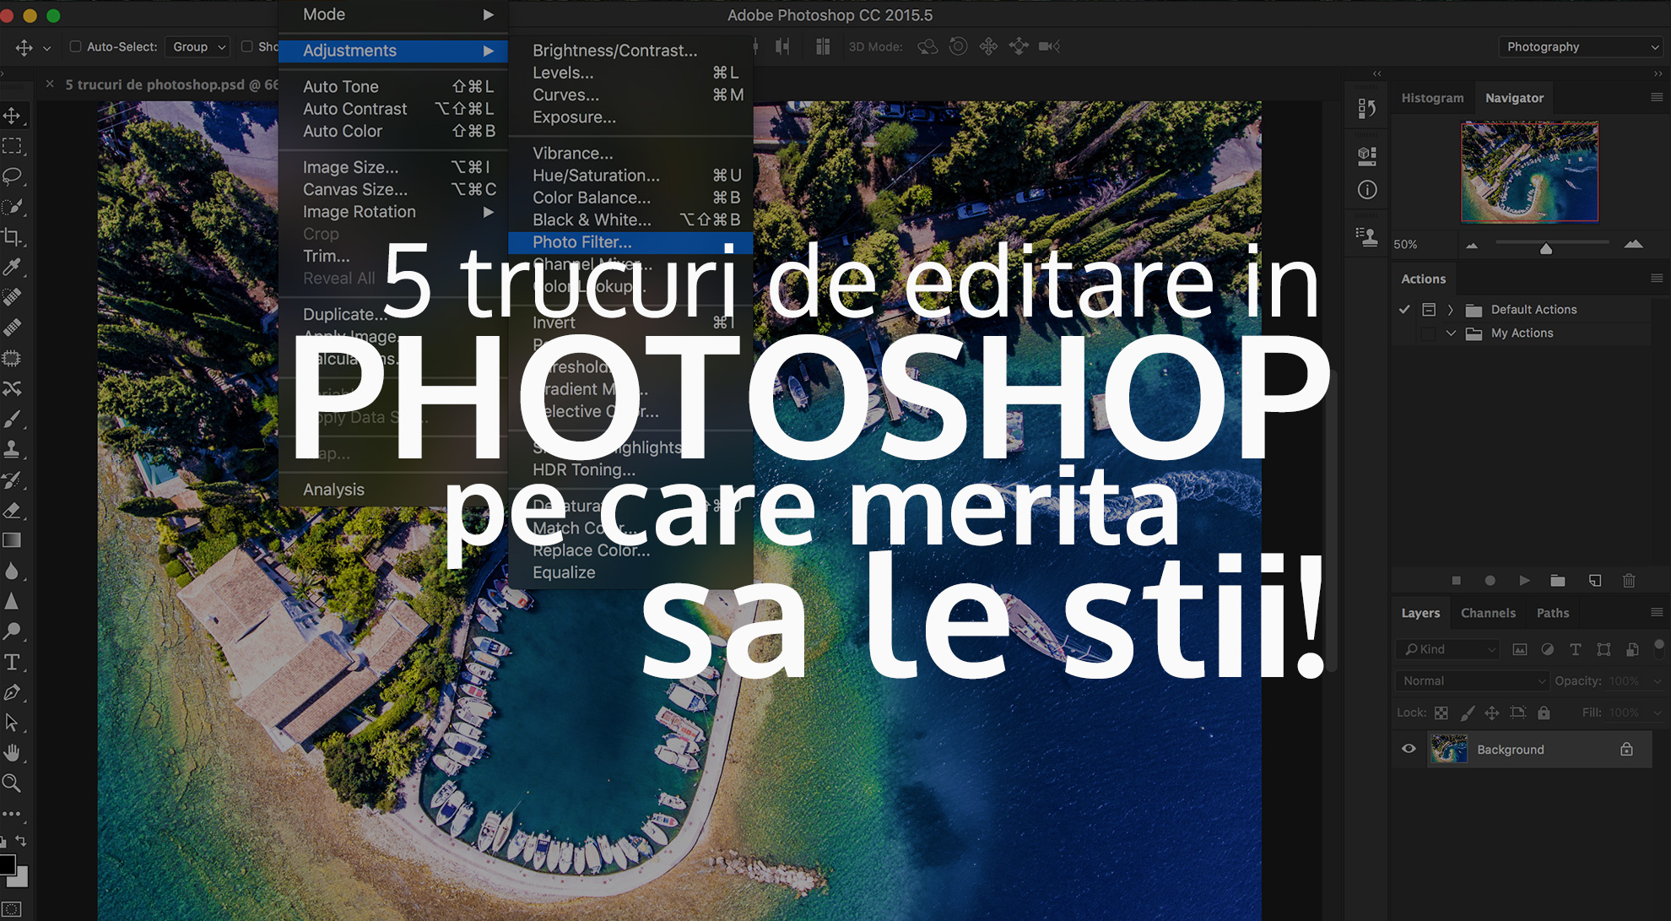This screenshot has width=1671, height=921.
Task: Toggle Show Transform Controls checkbox
Action: [x=247, y=46]
